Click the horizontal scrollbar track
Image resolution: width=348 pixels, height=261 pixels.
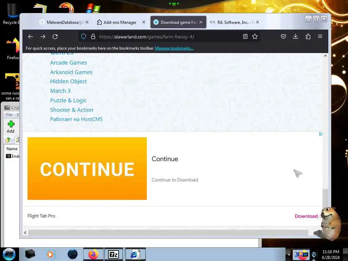click(168, 232)
